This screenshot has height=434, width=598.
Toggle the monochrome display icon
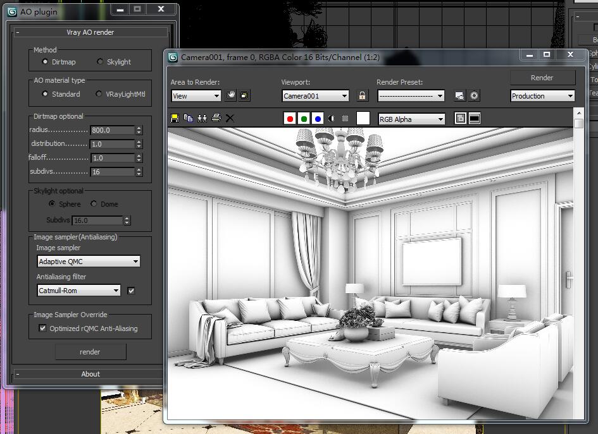tap(345, 119)
